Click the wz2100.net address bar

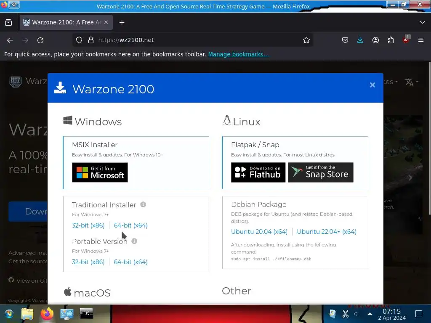pos(192,40)
